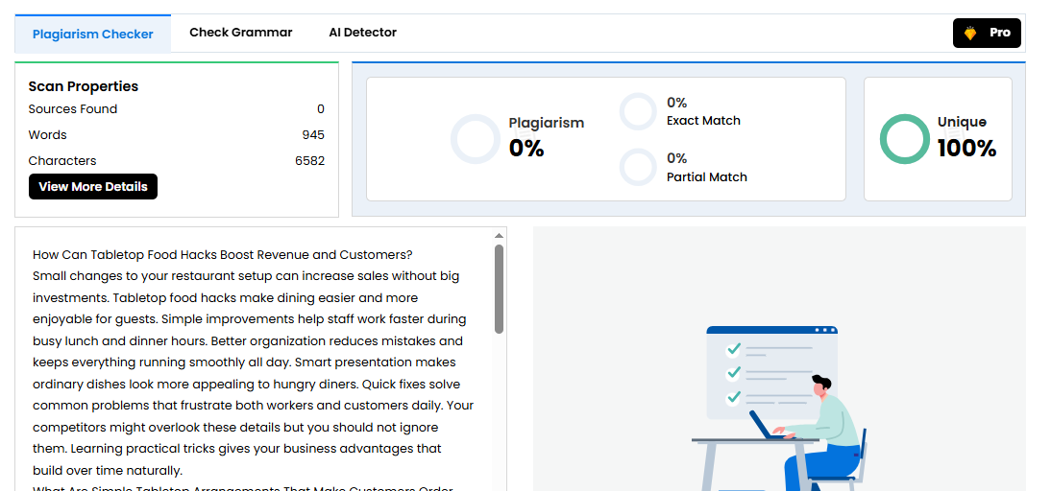Click the text panel scrollbar thumb

click(499, 288)
